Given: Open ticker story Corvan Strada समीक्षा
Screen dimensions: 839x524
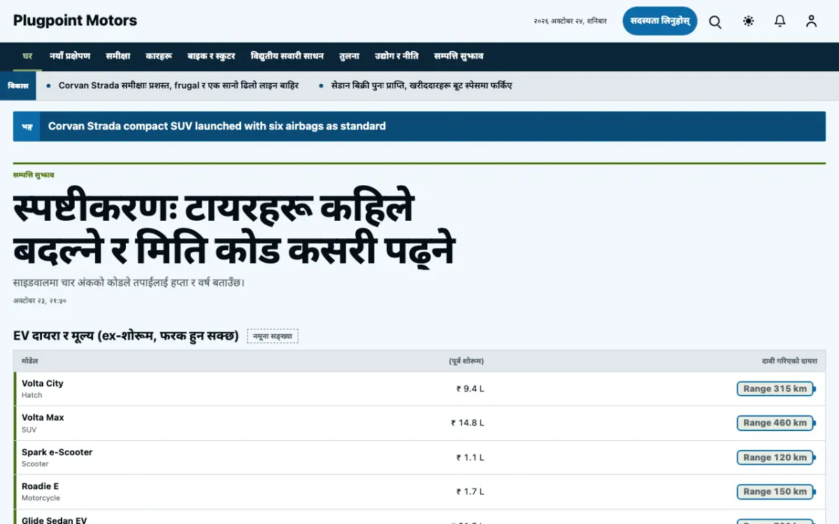Looking at the screenshot, I should tap(178, 86).
